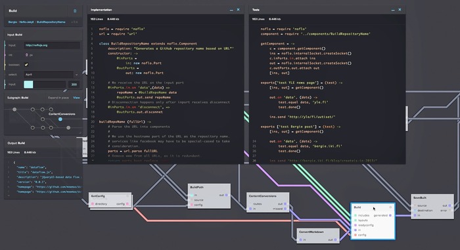The image size is (460, 250).
Task: Click 163 Lines in the Tests window
Action: (258, 19)
